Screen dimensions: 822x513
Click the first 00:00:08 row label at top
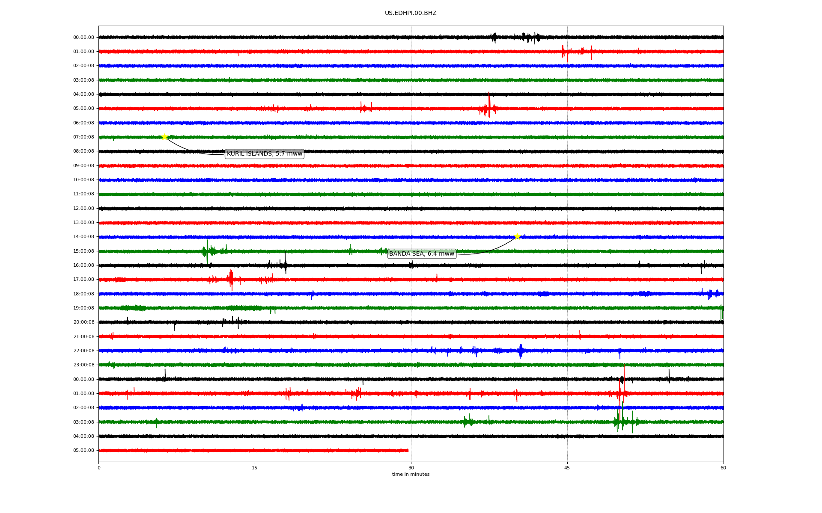coord(83,37)
